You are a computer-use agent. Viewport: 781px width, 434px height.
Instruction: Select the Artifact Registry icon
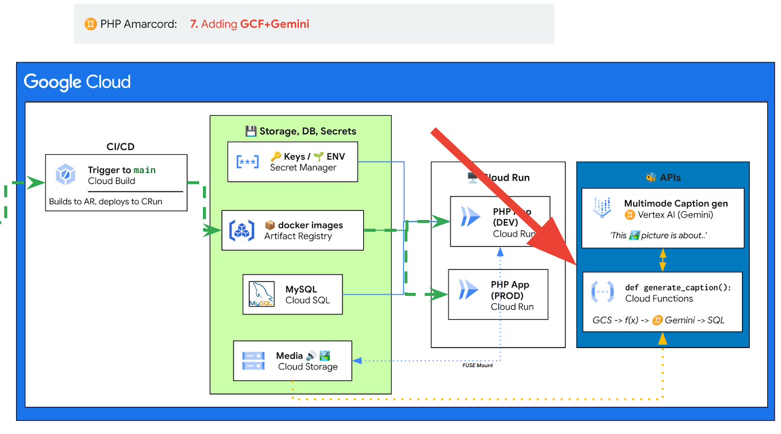point(242,230)
